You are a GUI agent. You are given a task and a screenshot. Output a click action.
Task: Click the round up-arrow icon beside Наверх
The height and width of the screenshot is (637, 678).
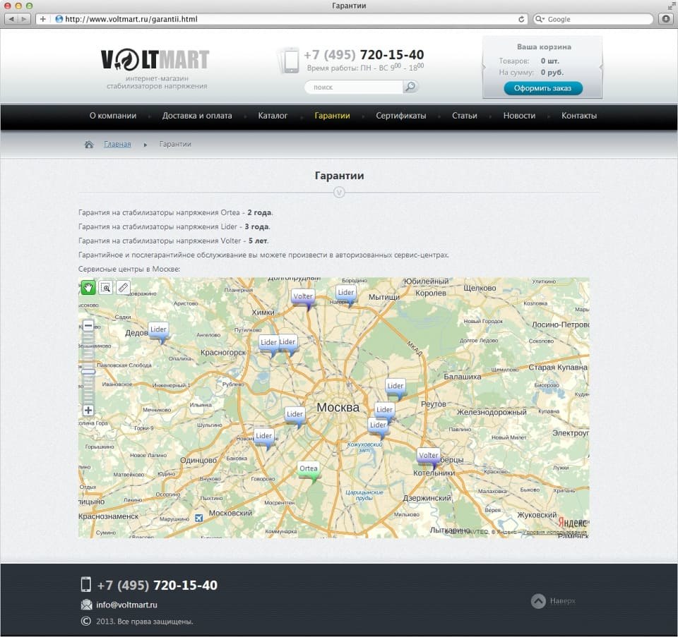538,601
